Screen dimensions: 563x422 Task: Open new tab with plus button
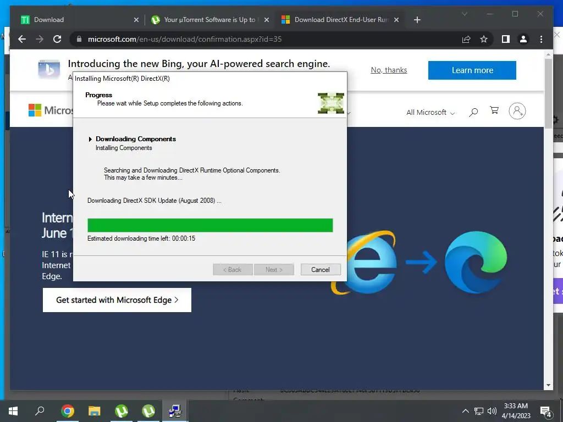pos(417,20)
